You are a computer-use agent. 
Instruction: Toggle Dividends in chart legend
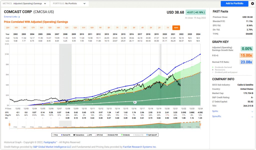pos(125,135)
